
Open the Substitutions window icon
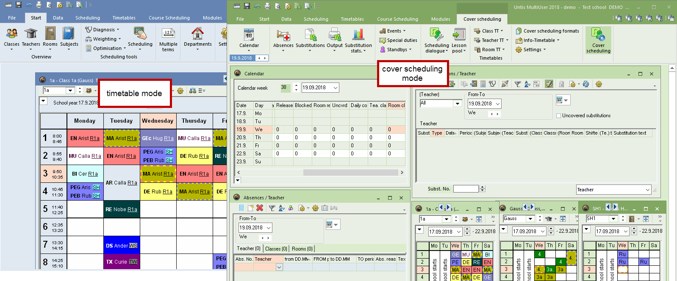coord(310,39)
